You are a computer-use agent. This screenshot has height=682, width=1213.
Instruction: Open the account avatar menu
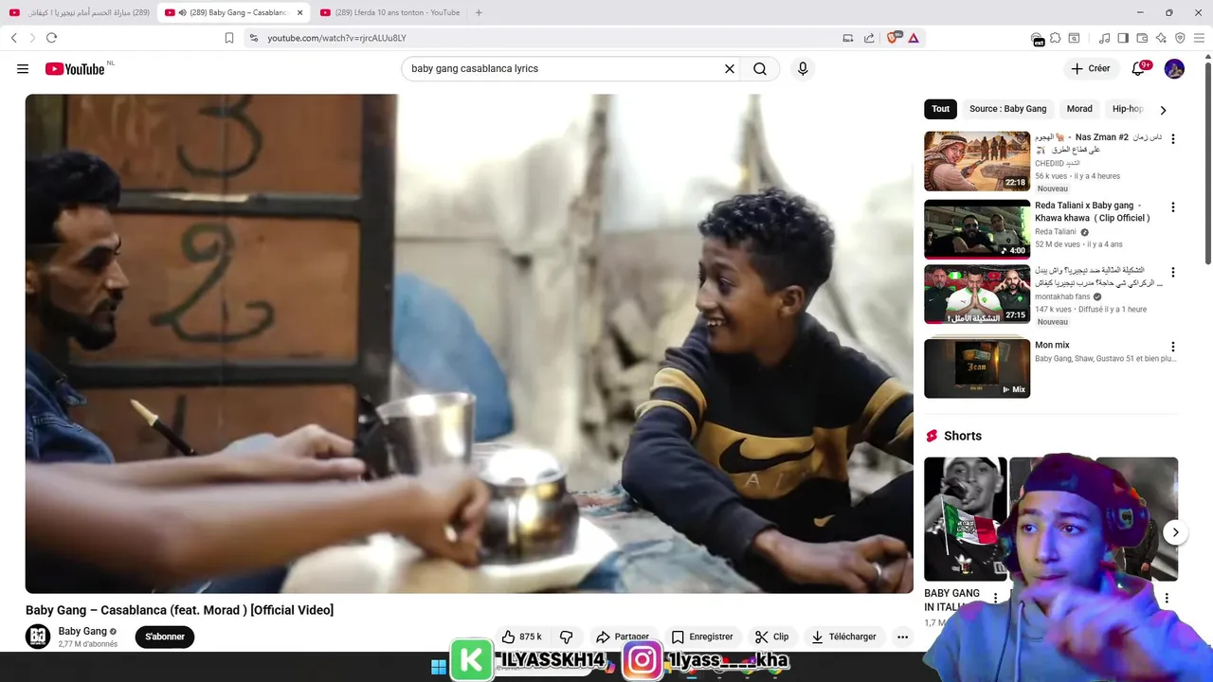pyautogui.click(x=1174, y=68)
